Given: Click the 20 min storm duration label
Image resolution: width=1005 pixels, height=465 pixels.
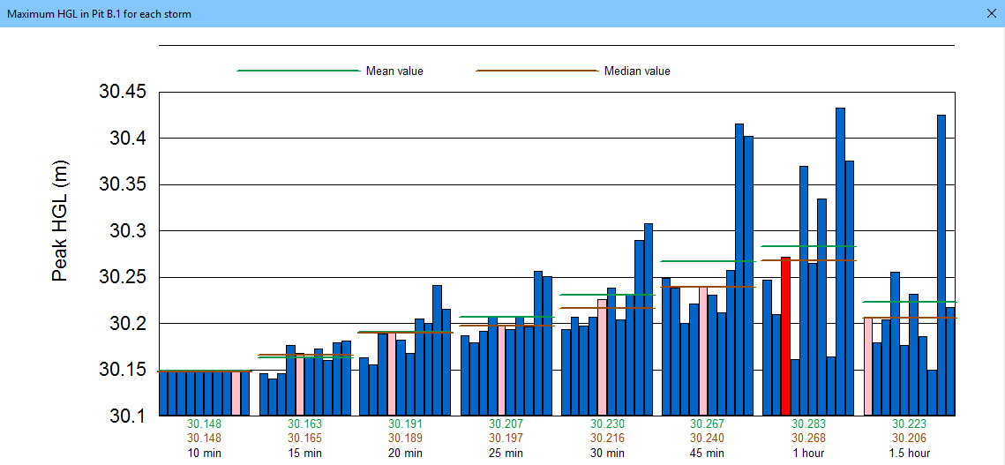Looking at the screenshot, I should [406, 453].
